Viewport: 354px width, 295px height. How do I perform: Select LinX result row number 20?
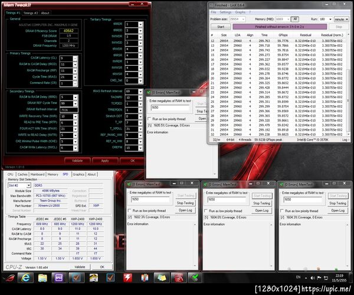coord(278,78)
